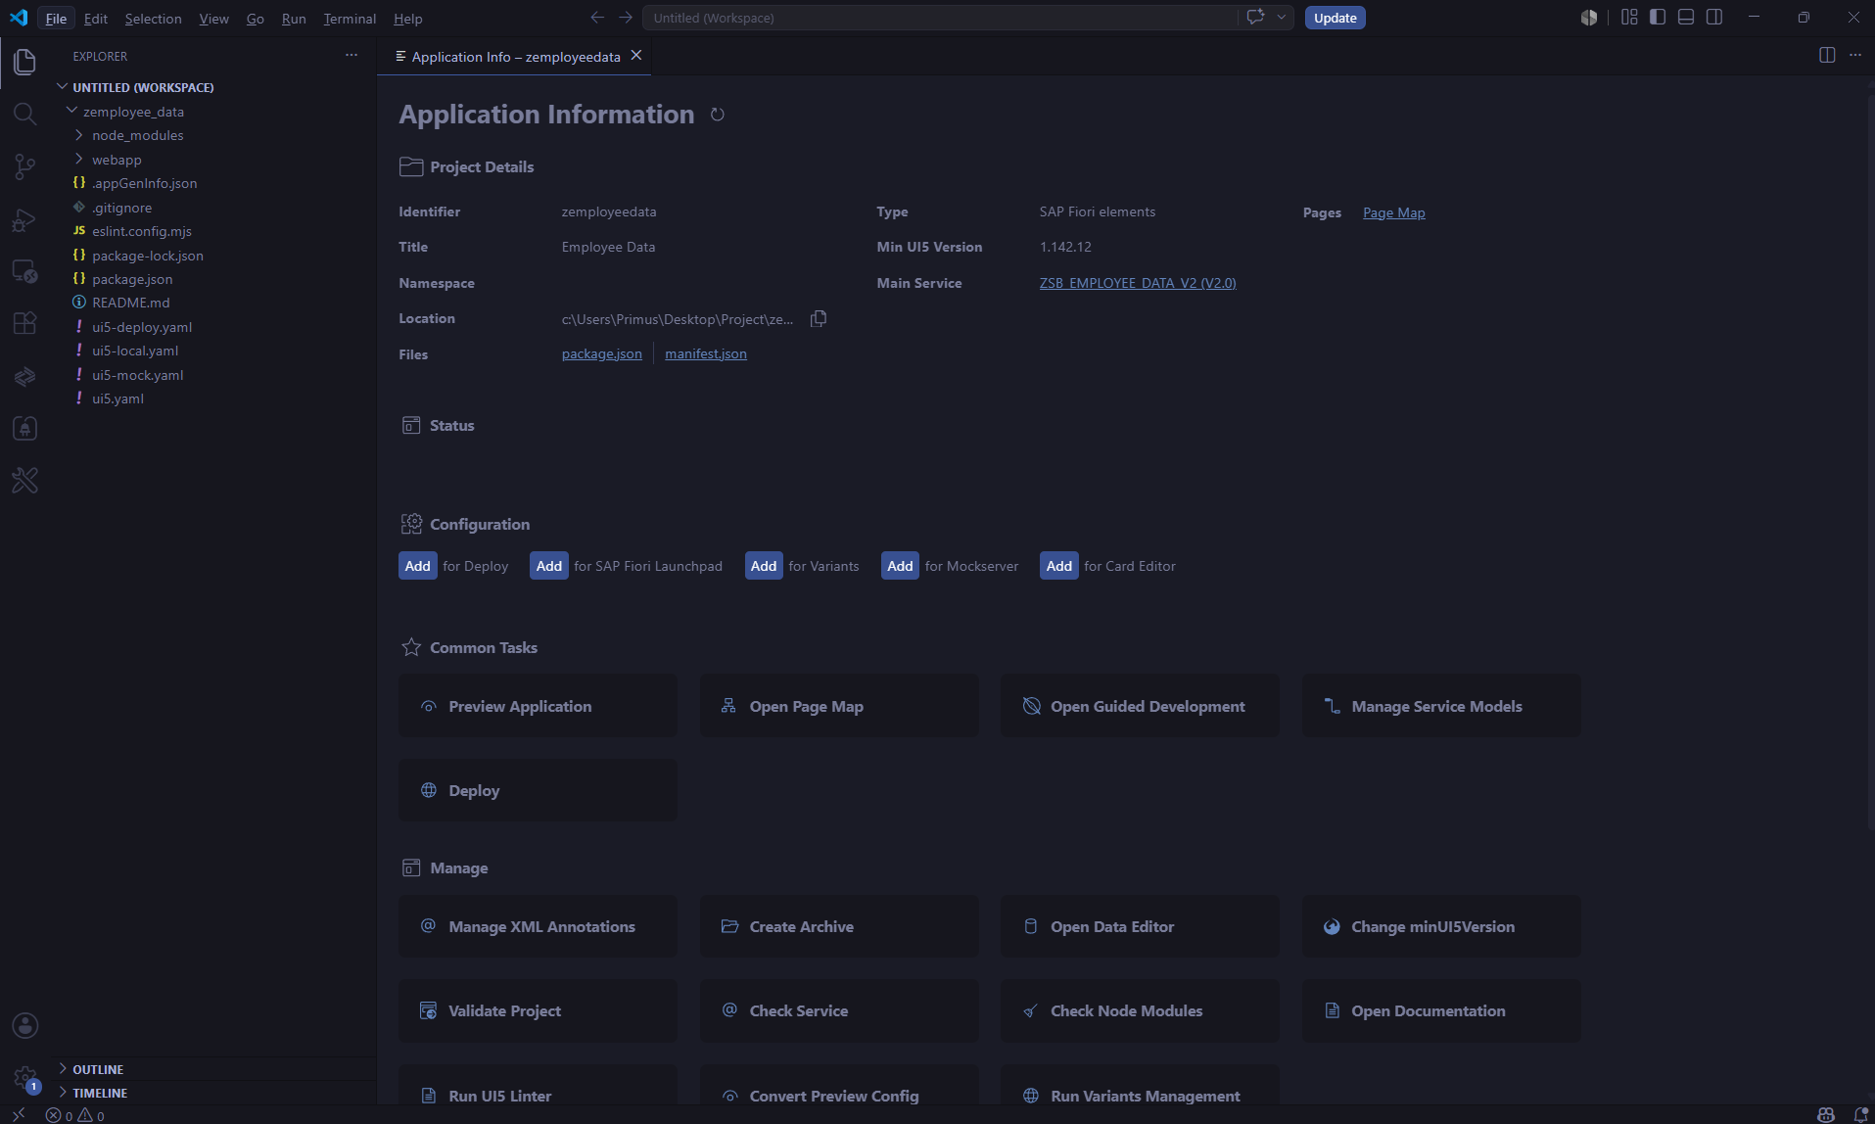Open the manifest.json link

[705, 353]
